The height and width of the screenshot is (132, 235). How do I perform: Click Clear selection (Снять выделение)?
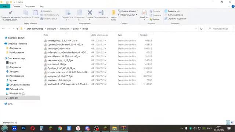point(174,15)
